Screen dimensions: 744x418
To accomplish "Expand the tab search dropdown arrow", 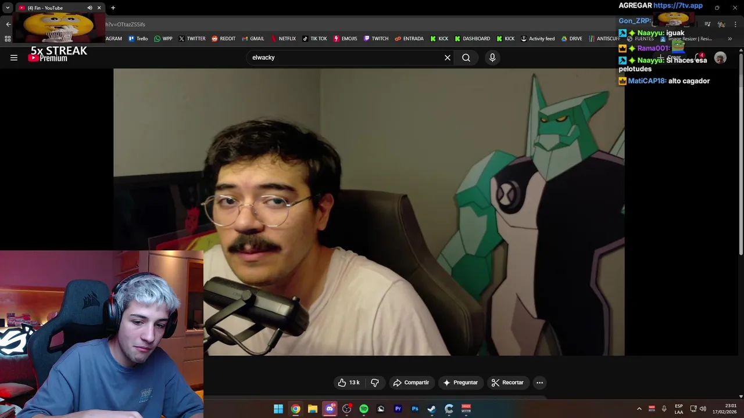I will (x=8, y=8).
